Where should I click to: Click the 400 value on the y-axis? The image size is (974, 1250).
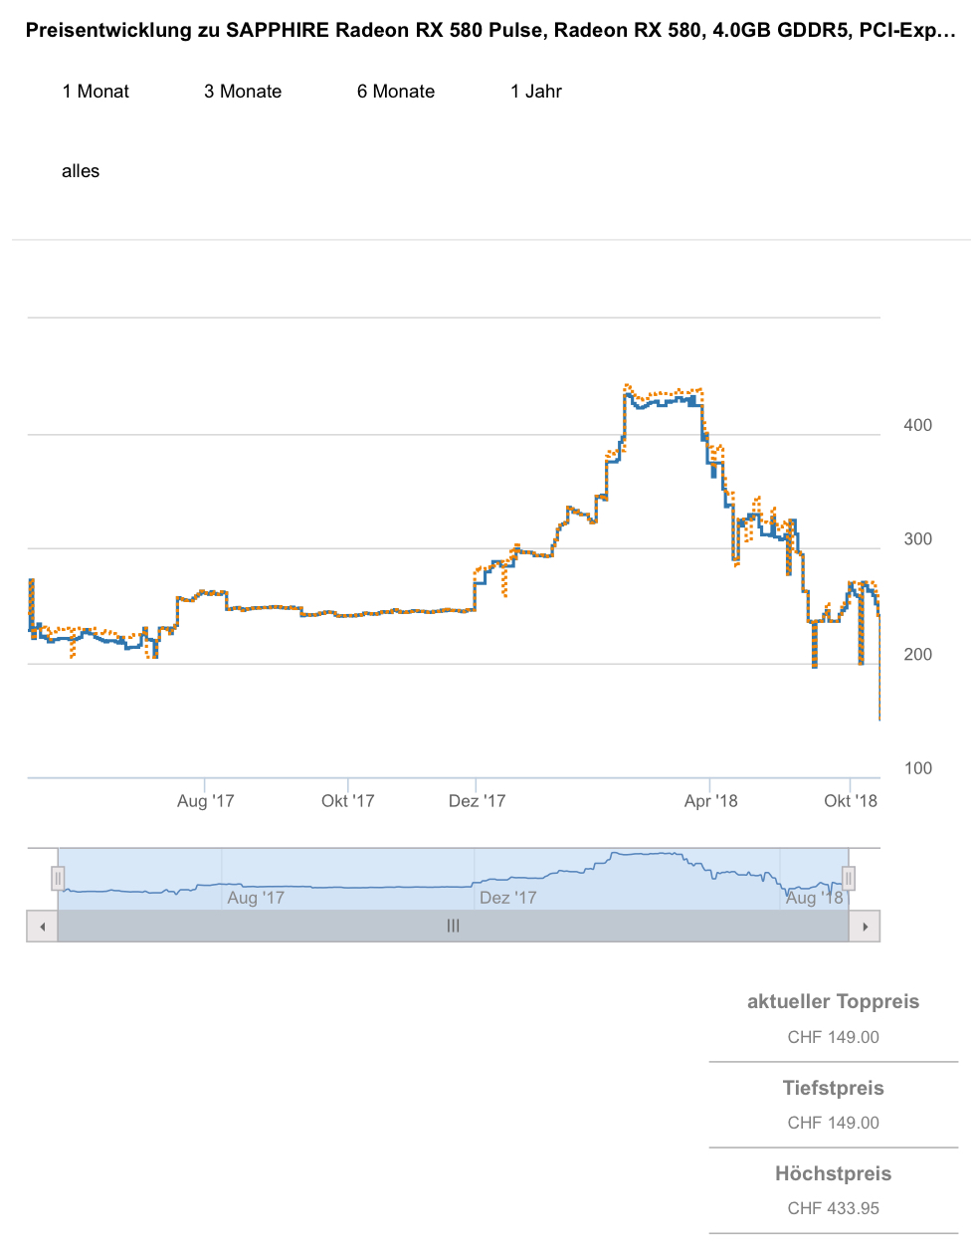pyautogui.click(x=917, y=425)
